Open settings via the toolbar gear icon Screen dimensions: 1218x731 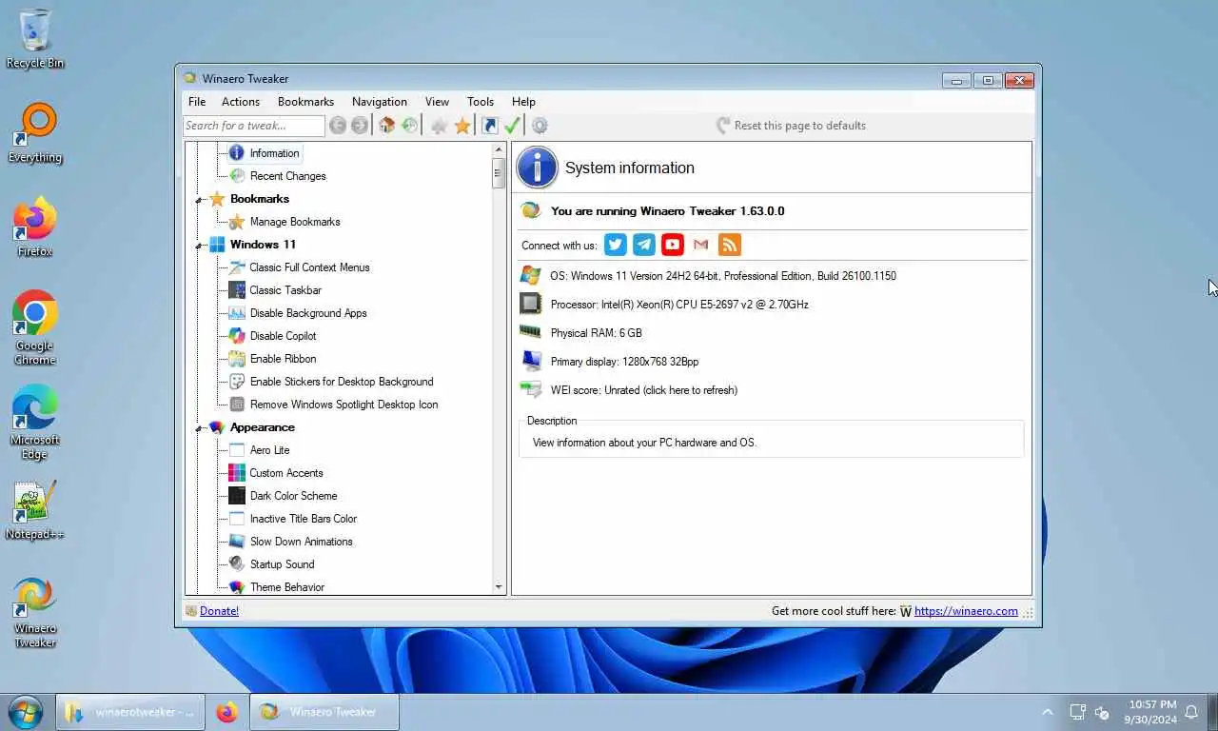540,126
